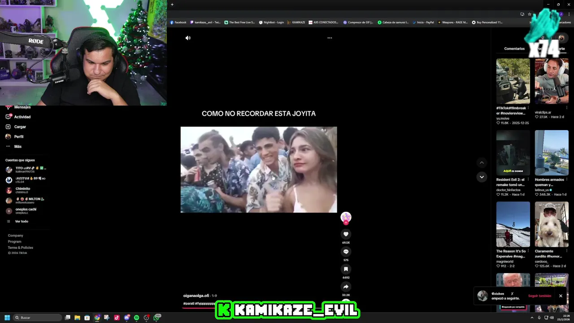Open File Explorer from taskbar
Image resolution: width=574 pixels, height=323 pixels.
[77, 318]
